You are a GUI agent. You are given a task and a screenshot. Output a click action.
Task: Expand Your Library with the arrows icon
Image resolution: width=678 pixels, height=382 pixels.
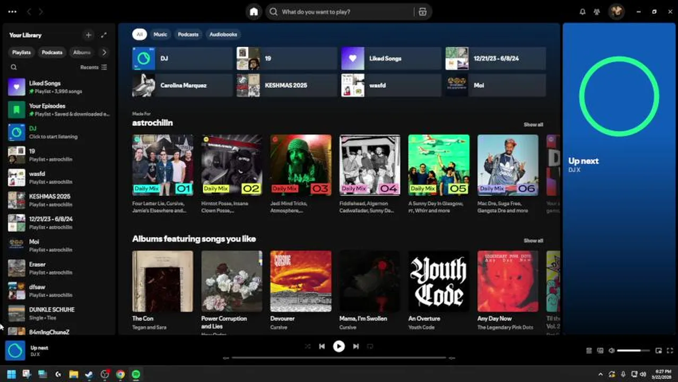104,35
